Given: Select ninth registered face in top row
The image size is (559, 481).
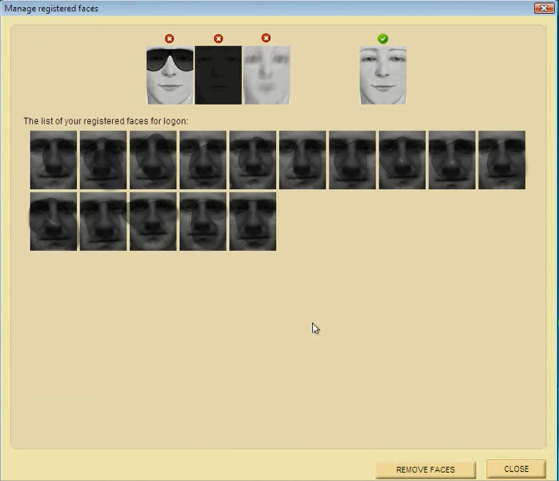Looking at the screenshot, I should click(451, 160).
